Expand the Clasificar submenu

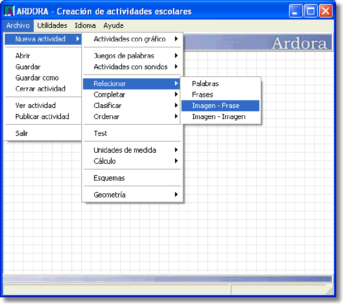click(x=132, y=106)
